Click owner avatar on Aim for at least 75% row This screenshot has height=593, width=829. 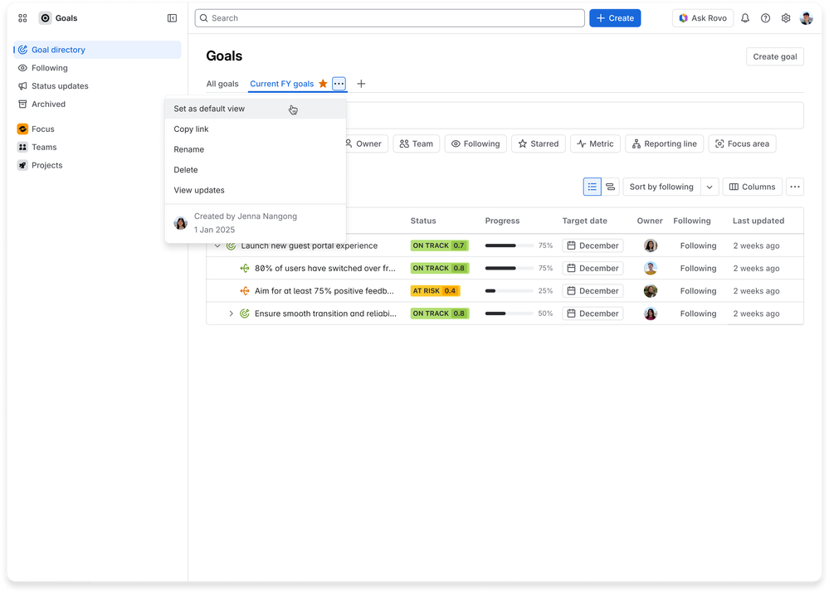pos(651,291)
